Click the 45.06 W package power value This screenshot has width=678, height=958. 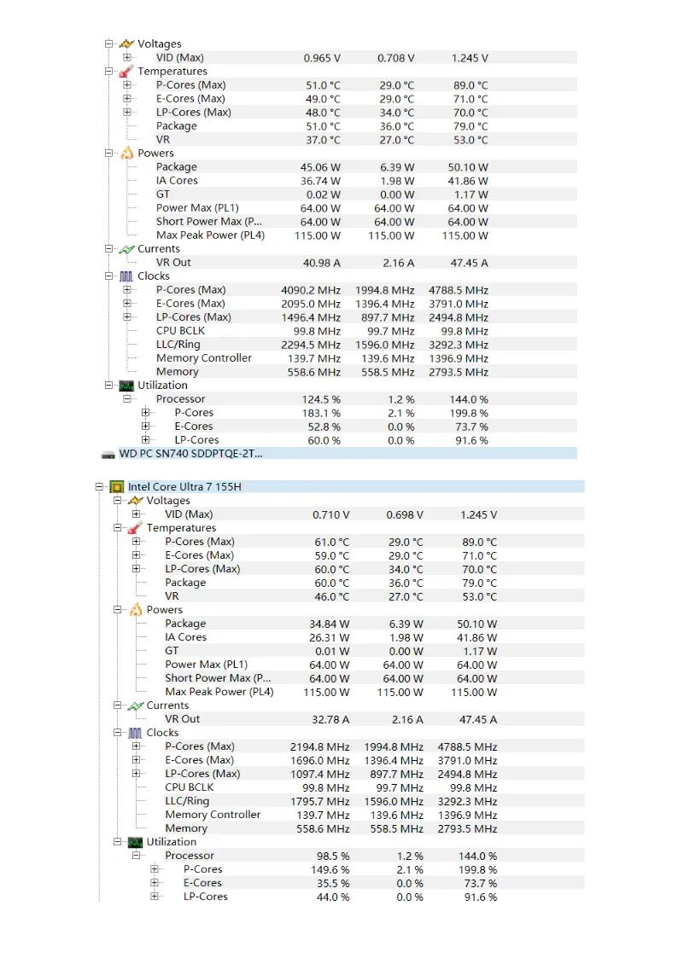(x=320, y=167)
